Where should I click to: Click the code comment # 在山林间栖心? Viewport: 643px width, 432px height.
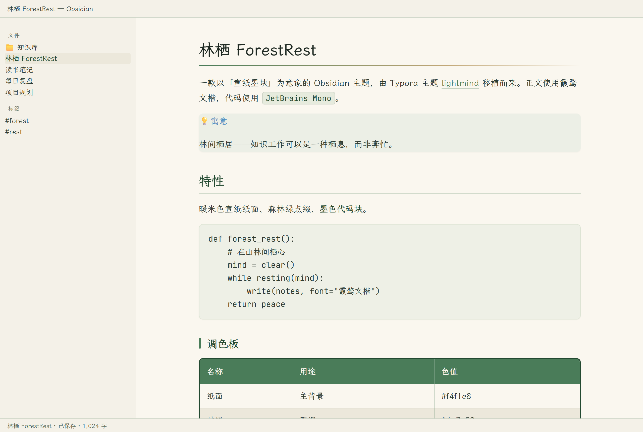click(x=256, y=252)
